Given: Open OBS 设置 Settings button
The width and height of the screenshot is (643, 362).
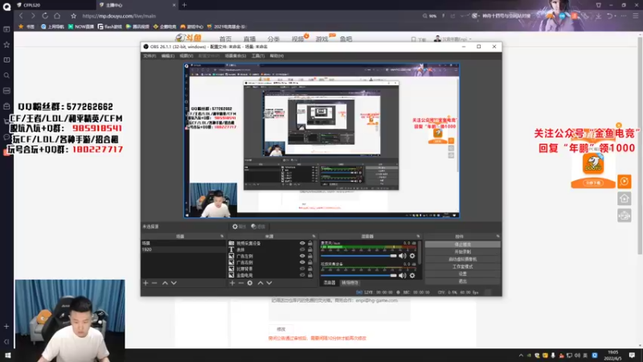Looking at the screenshot, I should (x=463, y=274).
